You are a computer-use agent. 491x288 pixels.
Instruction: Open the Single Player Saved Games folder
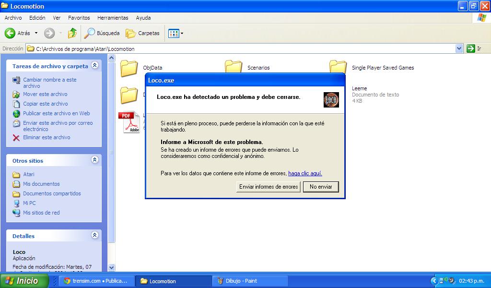(x=338, y=68)
